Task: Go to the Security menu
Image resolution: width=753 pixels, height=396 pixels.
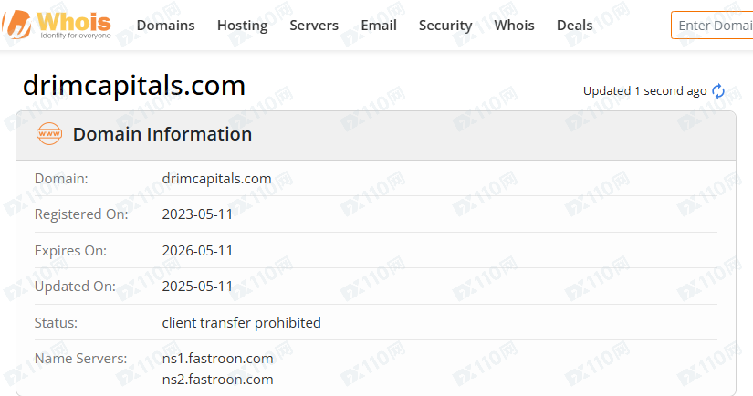Action: pyautogui.click(x=445, y=26)
